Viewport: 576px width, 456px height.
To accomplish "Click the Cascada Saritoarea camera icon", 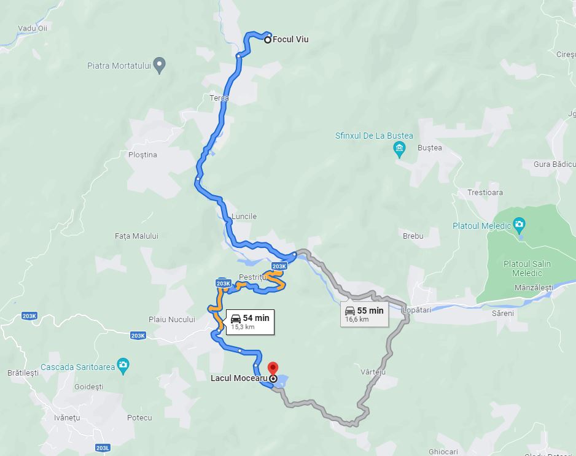I will point(123,366).
